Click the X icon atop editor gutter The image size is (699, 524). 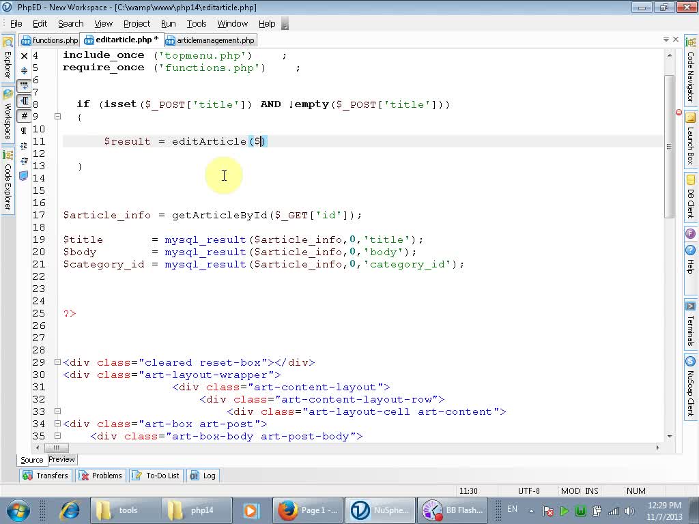coord(24,56)
